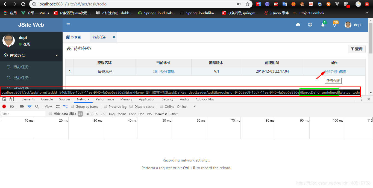Viewport: 373px width, 188px height.
Task: Filter network requests by WS
Action: 149,114
